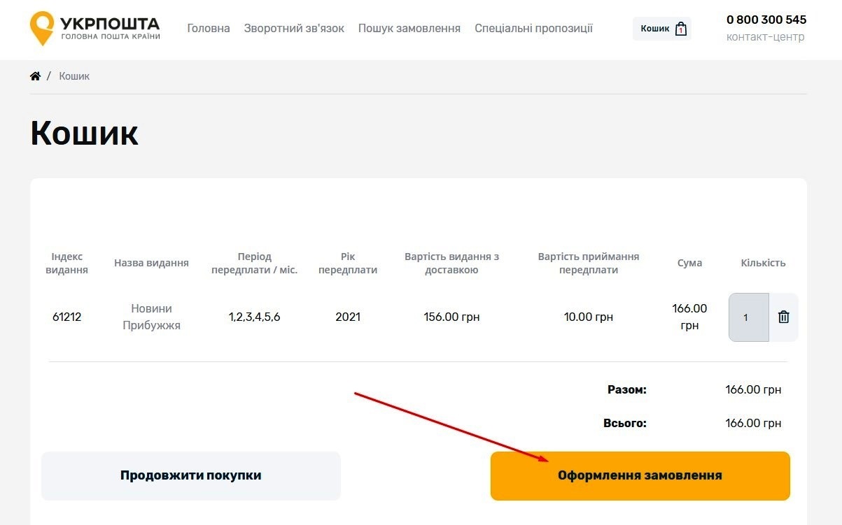Click the Кошик cart button in header

[x=662, y=29]
